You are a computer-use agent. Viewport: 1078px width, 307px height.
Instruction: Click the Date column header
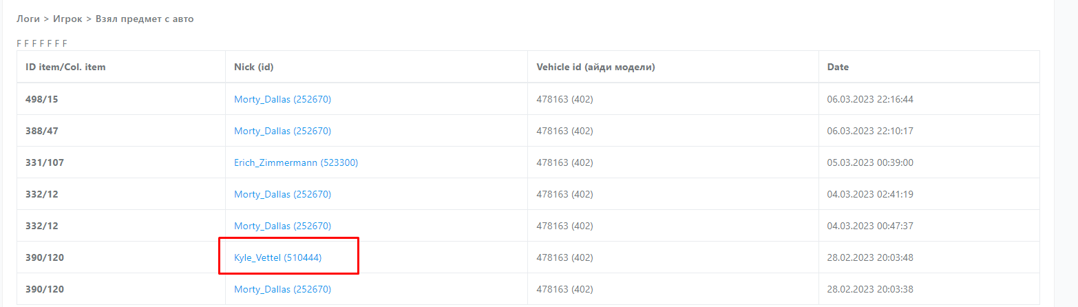tap(838, 67)
